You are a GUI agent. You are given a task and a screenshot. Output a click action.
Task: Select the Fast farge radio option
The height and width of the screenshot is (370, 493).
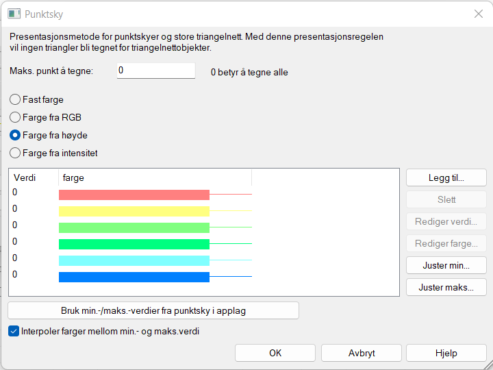pos(15,100)
